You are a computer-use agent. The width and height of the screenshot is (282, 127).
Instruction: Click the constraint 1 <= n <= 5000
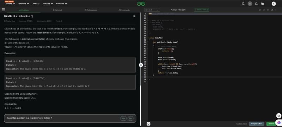(13, 108)
